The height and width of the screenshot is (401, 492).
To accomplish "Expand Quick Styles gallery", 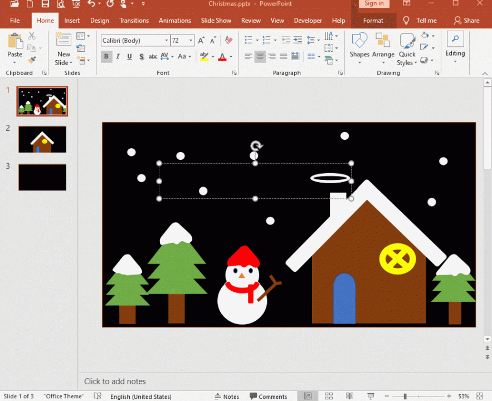I will coord(407,50).
